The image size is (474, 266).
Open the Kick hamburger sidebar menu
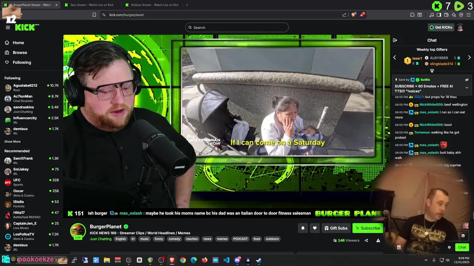click(x=8, y=27)
